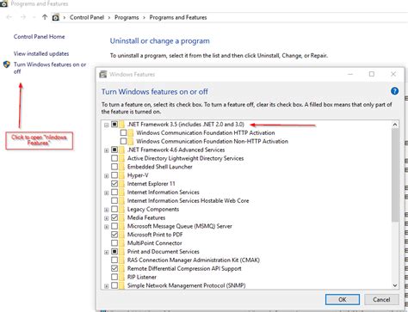Viewport: 408px width, 312px height.
Task: Click folder icon beside Hyper-V
Action: tap(122, 175)
